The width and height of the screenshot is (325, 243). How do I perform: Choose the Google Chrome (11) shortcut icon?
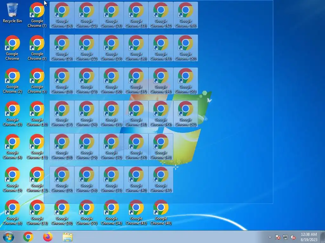(37, 146)
